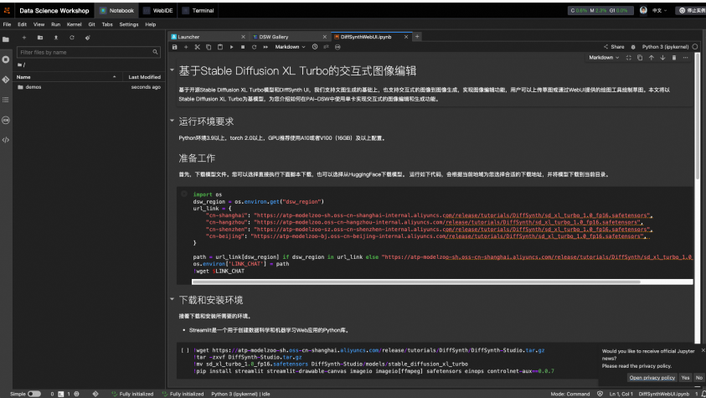The height and width of the screenshot is (398, 706).
Task: Open more cell actions ellipsis menu
Action: [685, 58]
